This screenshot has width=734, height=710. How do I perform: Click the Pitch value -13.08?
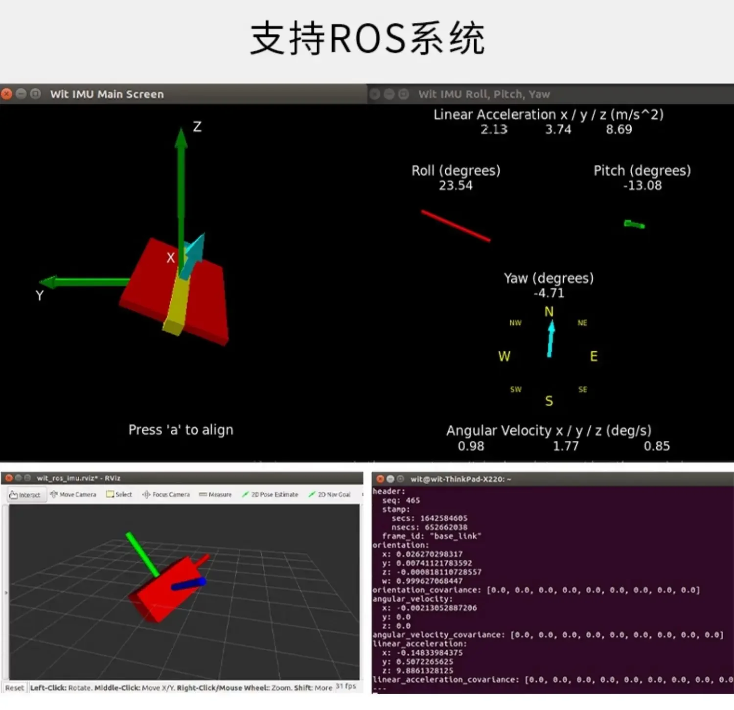click(x=642, y=185)
